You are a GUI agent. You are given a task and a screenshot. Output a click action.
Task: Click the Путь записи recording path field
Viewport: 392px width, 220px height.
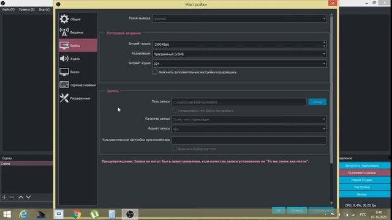click(239, 102)
